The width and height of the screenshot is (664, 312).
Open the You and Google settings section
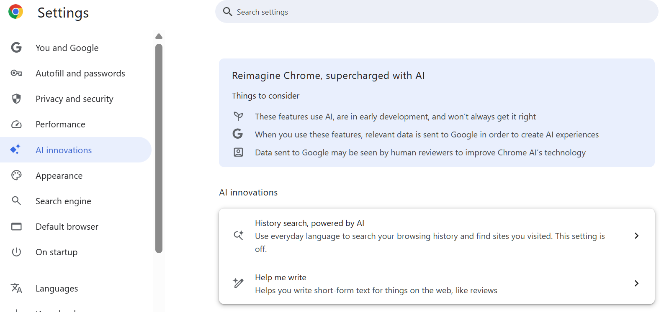(76, 48)
